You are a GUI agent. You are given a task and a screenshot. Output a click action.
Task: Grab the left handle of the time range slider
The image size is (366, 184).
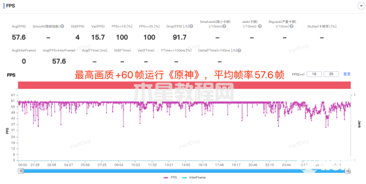[x=21, y=171]
